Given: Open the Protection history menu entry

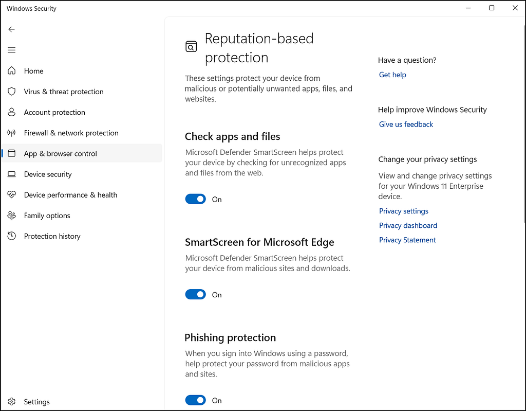Looking at the screenshot, I should pyautogui.click(x=52, y=236).
